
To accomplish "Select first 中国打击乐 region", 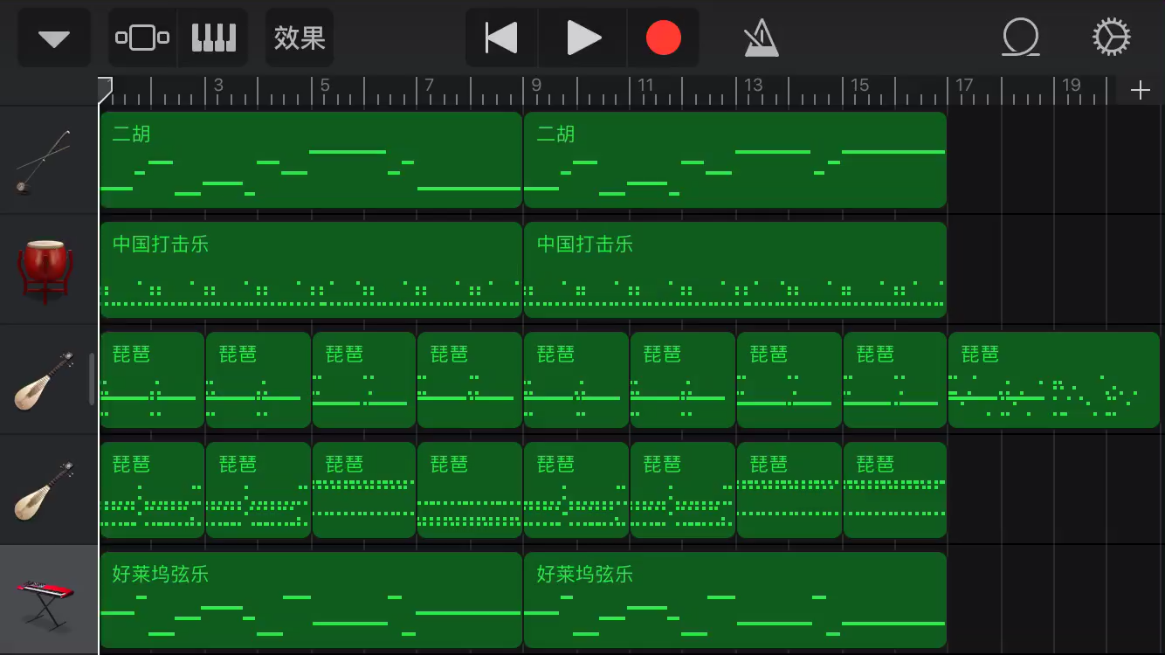I will (x=311, y=270).
